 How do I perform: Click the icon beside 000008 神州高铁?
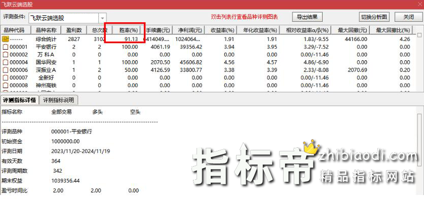6,86
